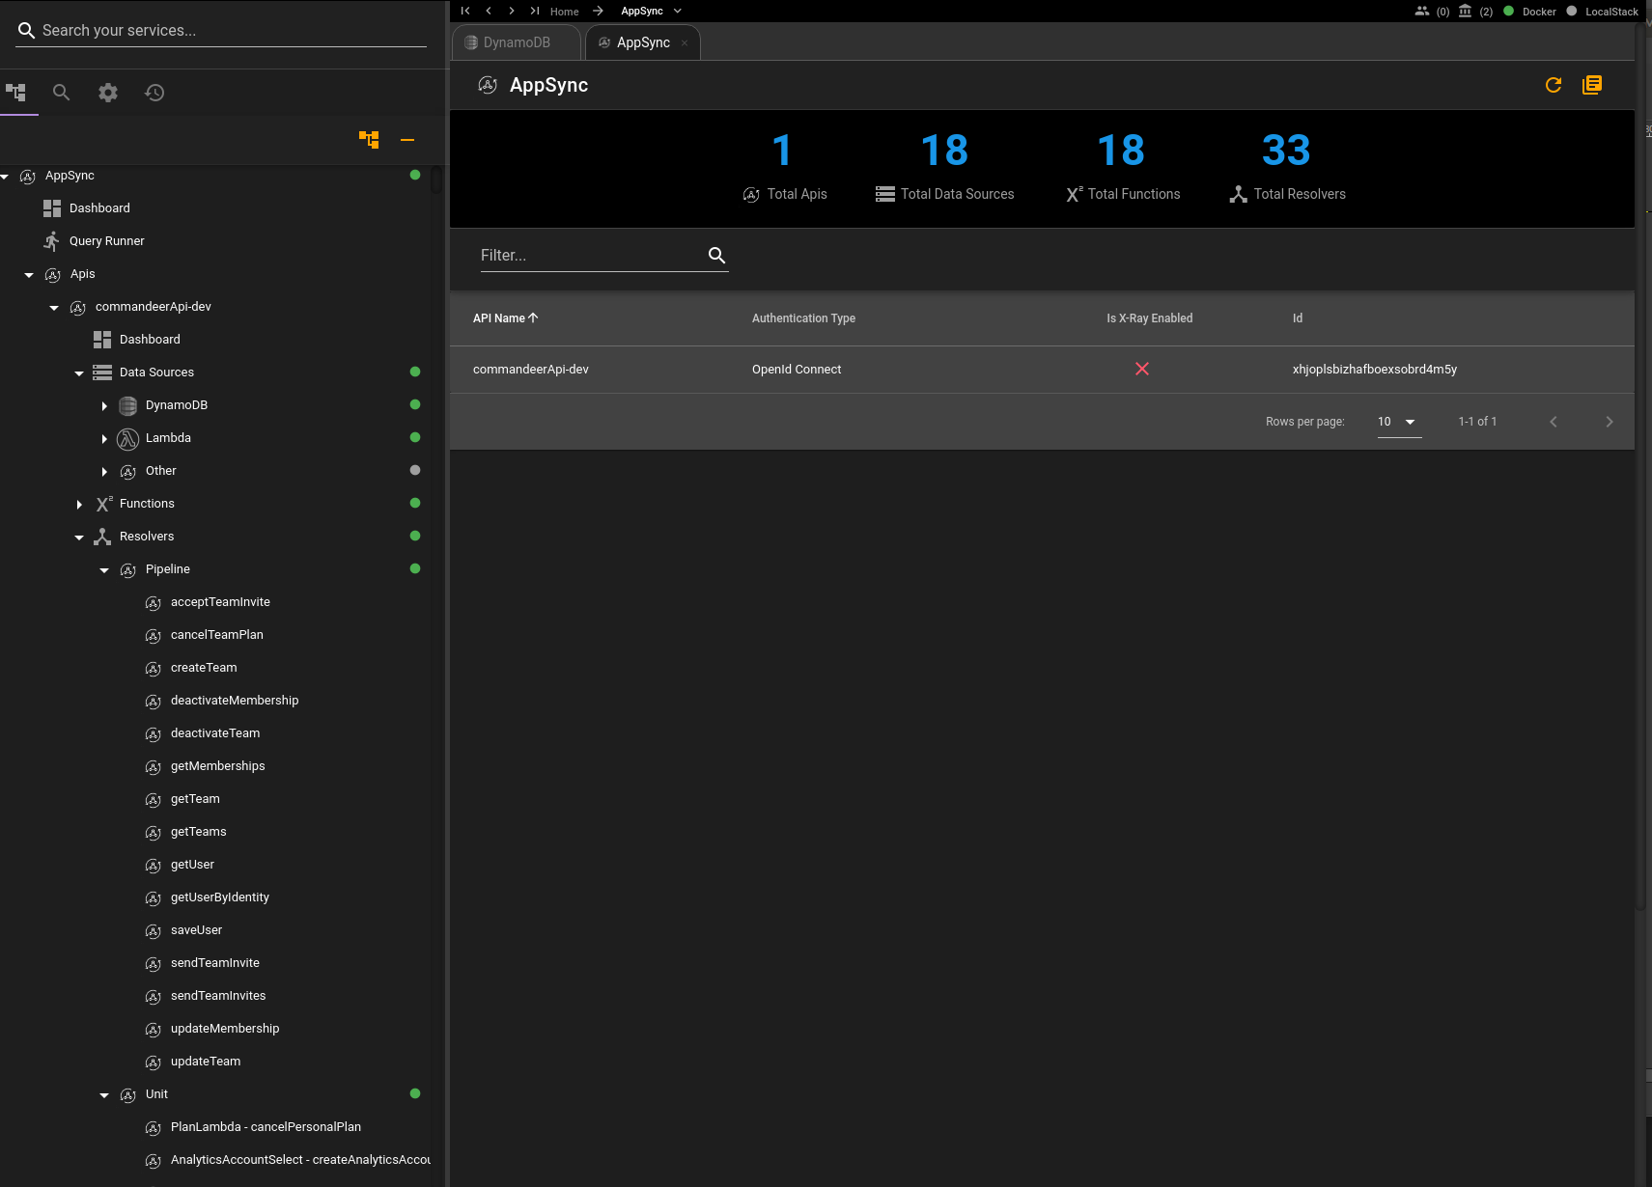Select the AppSync tab
Screen dimensions: 1652x1187
(x=642, y=42)
